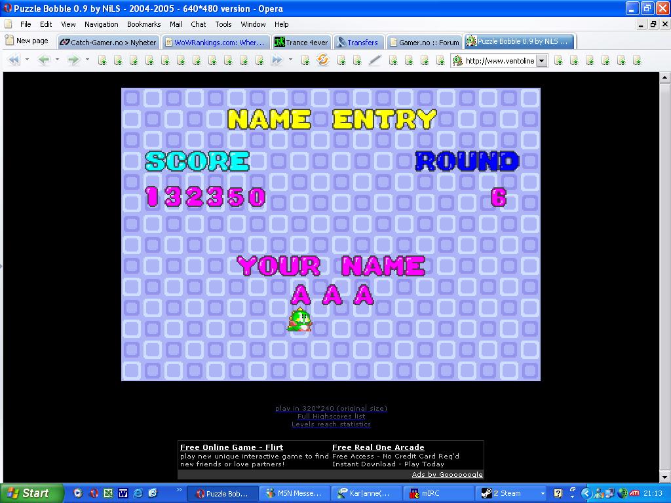Launch Opera from quick launch icon
The width and height of the screenshot is (671, 503).
tap(94, 493)
